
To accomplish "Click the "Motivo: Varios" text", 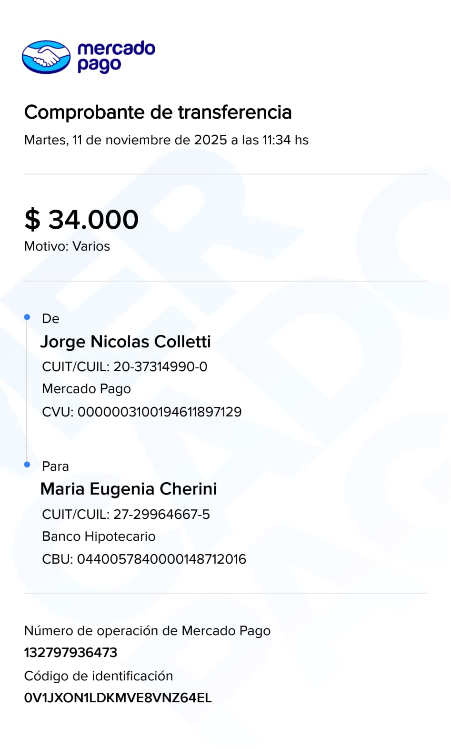I will pyautogui.click(x=67, y=246).
